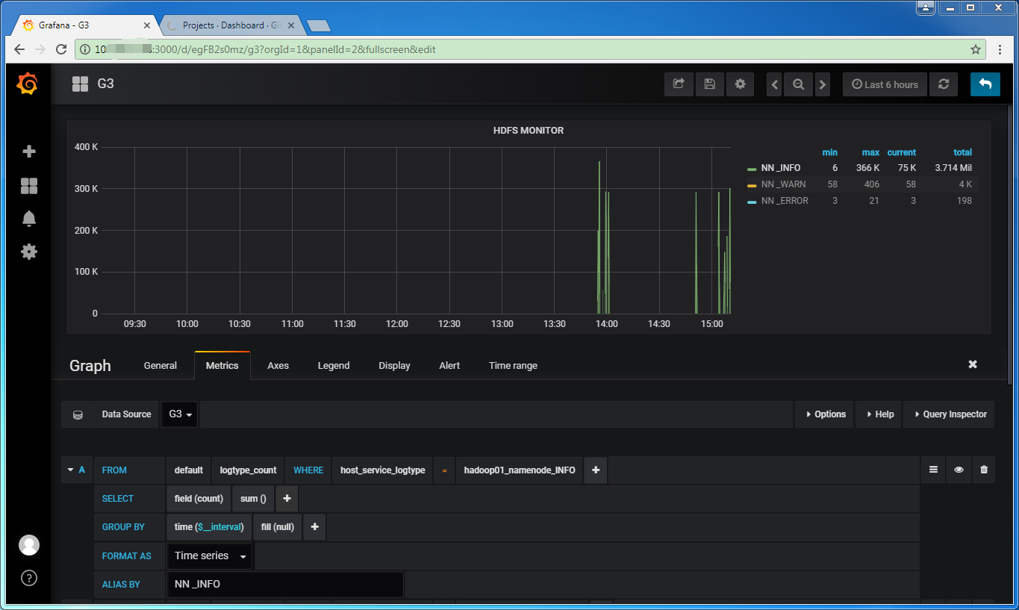Open the Time series format dropdown

pos(210,555)
